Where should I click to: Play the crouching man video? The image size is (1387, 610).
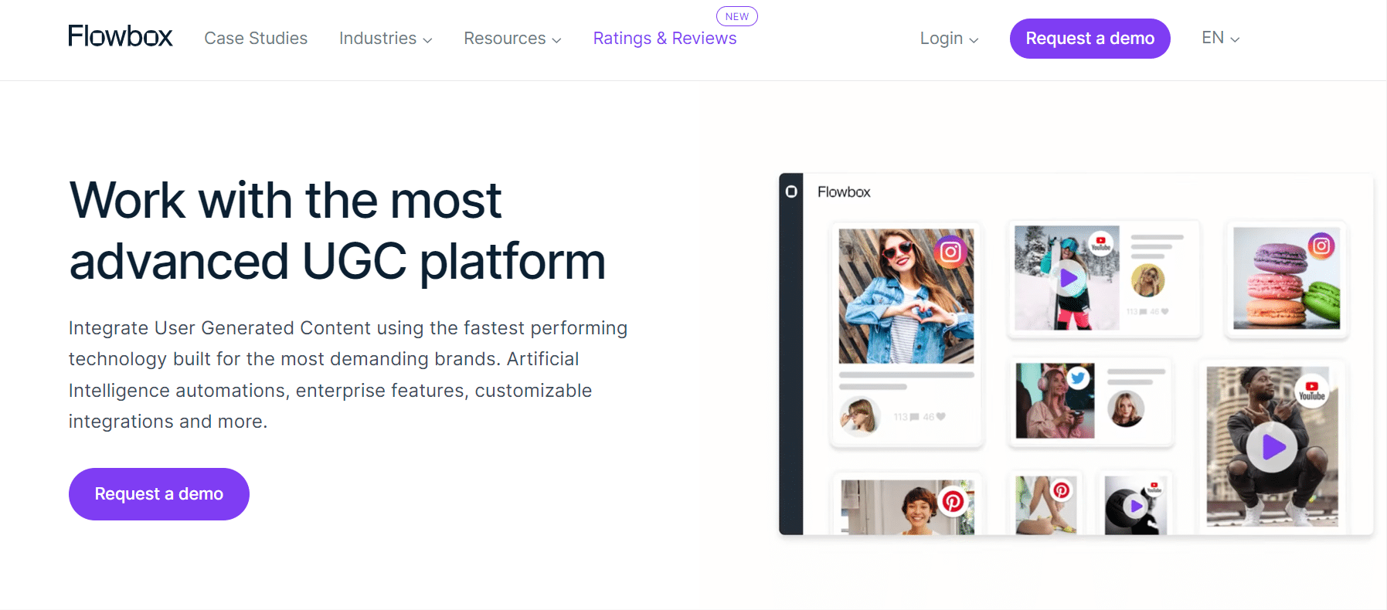point(1272,446)
